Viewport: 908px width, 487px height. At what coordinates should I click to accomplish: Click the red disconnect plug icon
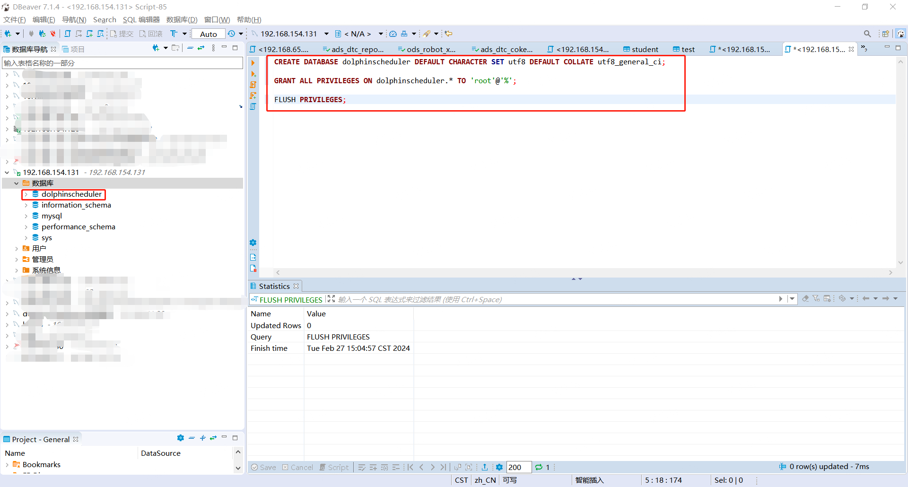click(52, 34)
